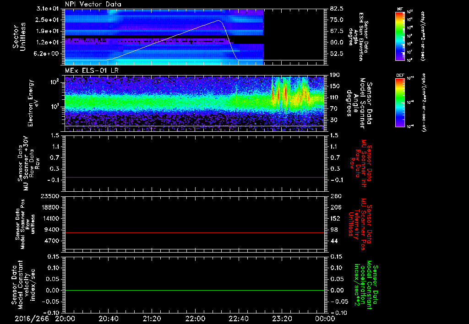Image resolution: width=469 pixels, height=324 pixels.
Task: Click the 20:40 time axis label
Action: pos(108,319)
